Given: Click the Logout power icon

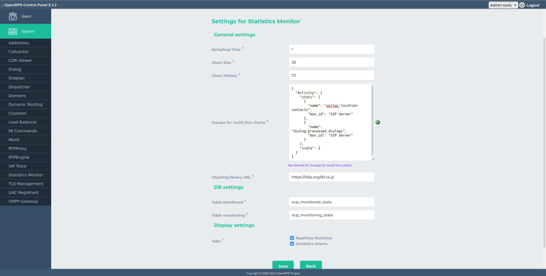Looking at the screenshot, I should pos(522,5).
